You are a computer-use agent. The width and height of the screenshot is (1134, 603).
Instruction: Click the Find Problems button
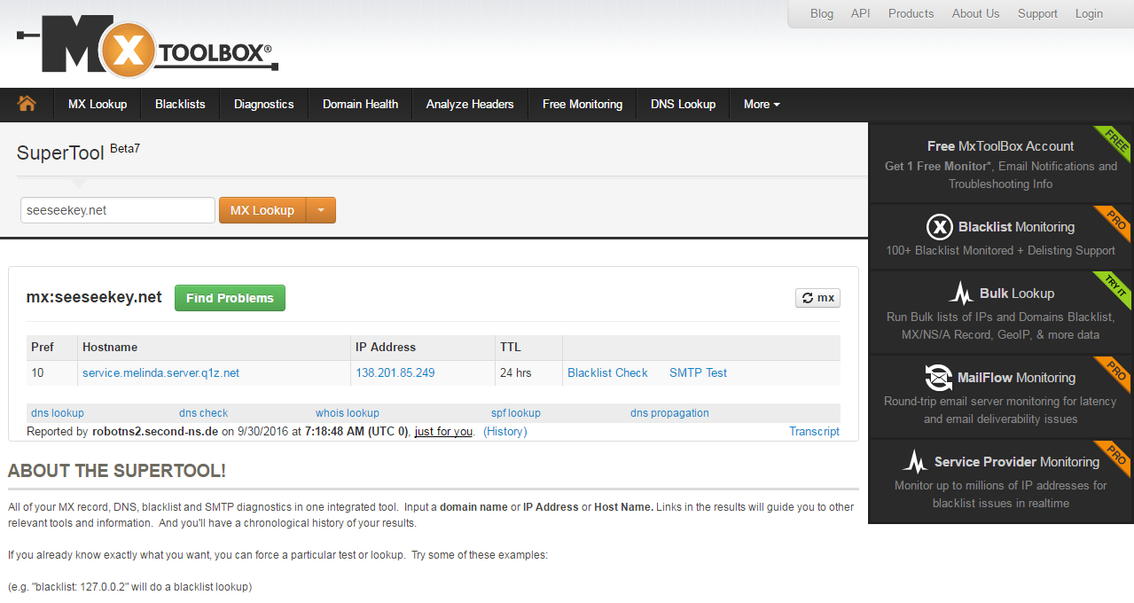[x=230, y=298]
